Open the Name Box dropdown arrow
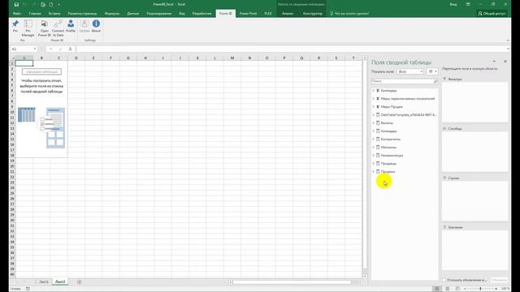 tap(34, 49)
